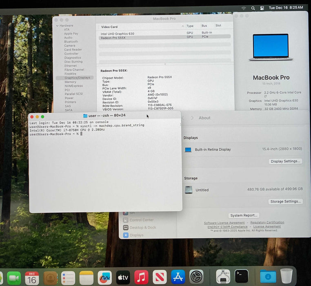Select Card Reader in hardware sidebar
The image size is (311, 286).
(73, 50)
